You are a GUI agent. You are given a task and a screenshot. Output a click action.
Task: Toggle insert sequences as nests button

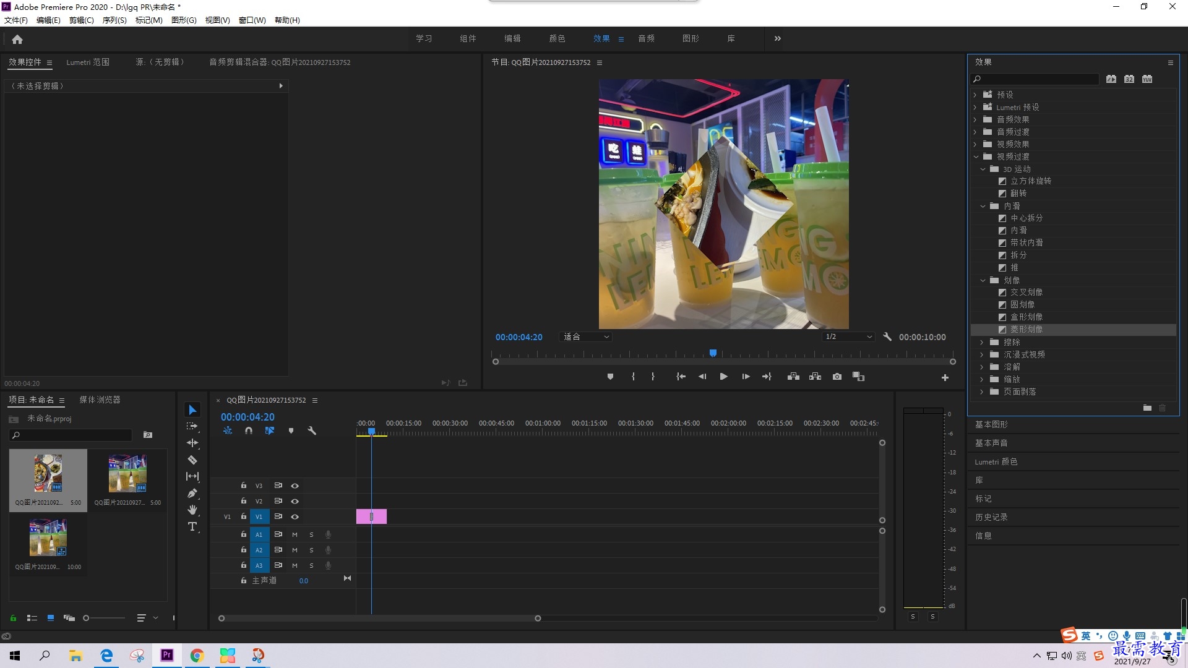point(228,430)
